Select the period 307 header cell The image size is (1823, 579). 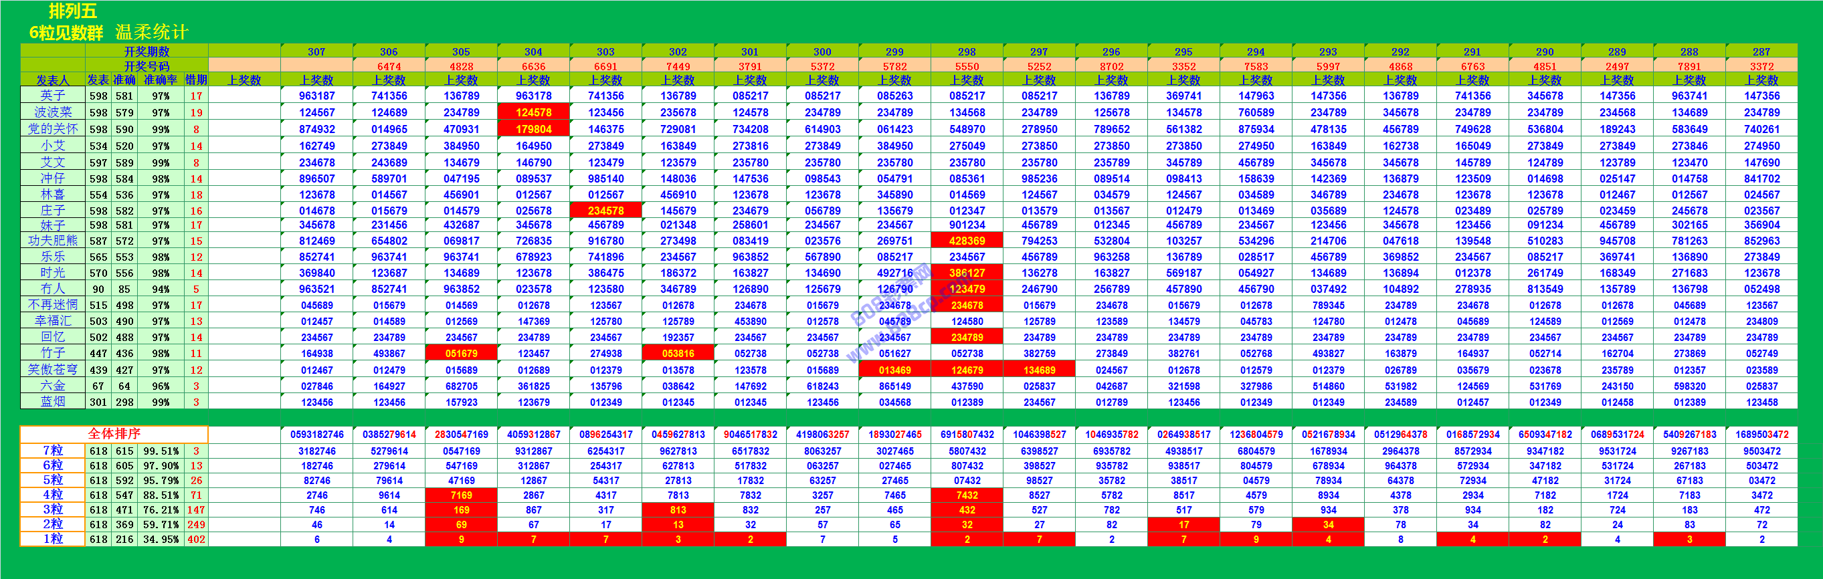[x=316, y=51]
